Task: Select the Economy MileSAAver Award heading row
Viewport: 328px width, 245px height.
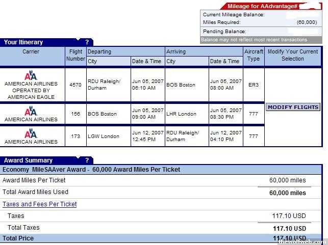Action: point(92,170)
